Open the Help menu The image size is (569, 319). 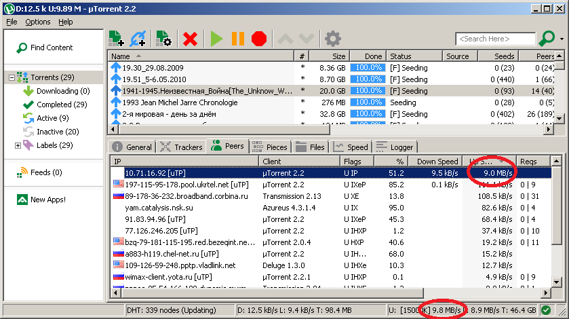pos(66,22)
